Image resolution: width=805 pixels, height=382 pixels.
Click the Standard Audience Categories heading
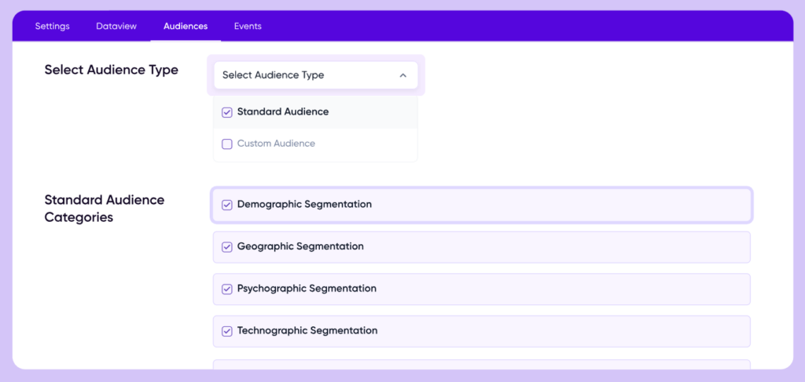click(105, 209)
